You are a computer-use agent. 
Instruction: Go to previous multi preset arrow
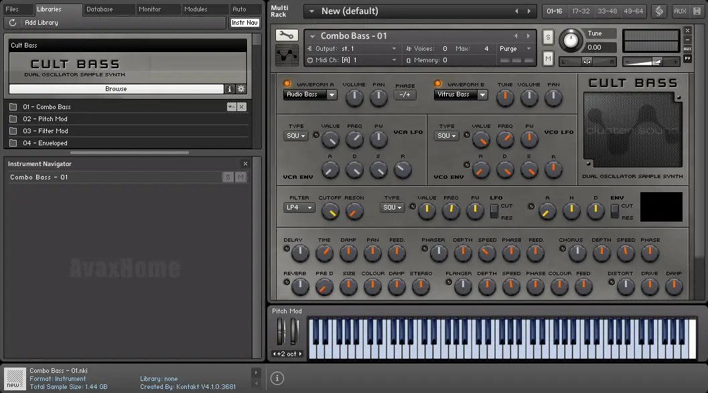pos(516,11)
